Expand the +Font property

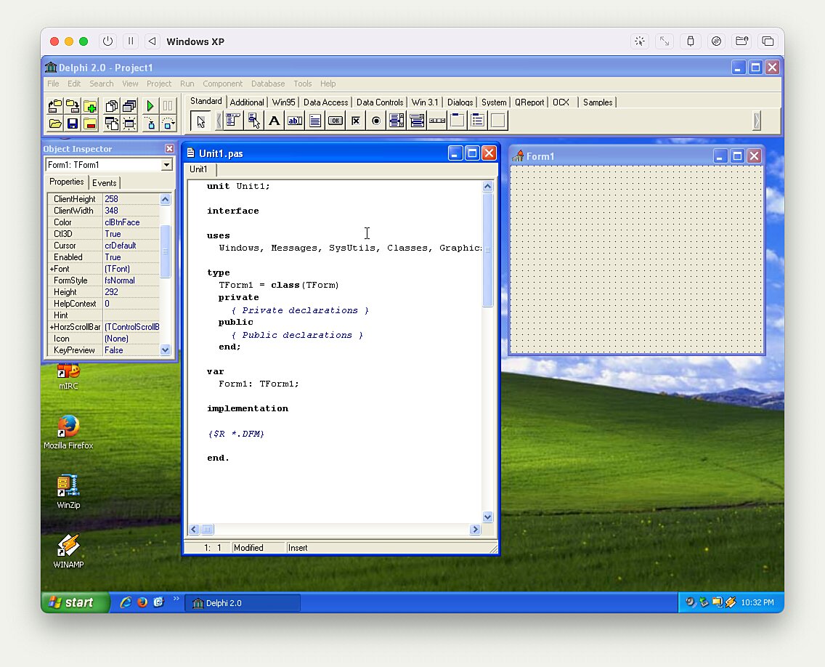(x=52, y=269)
